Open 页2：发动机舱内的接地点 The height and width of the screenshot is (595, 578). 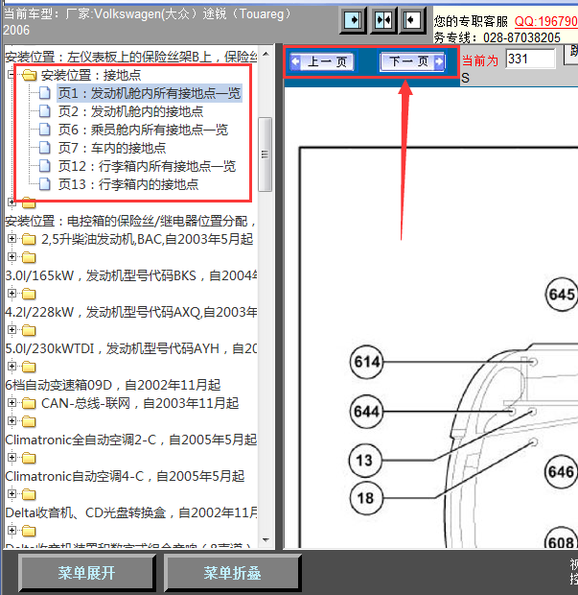(x=130, y=111)
